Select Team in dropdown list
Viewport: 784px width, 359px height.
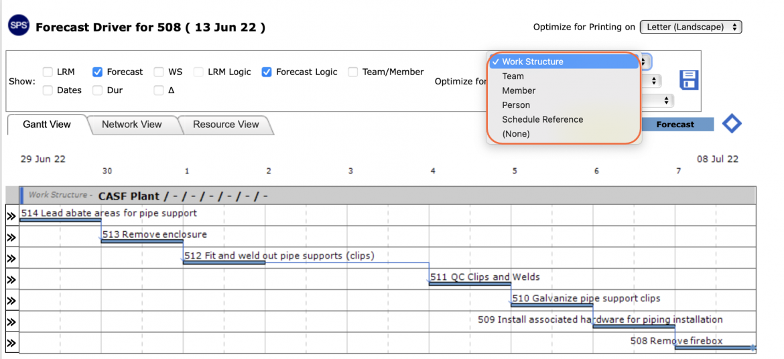(563, 76)
